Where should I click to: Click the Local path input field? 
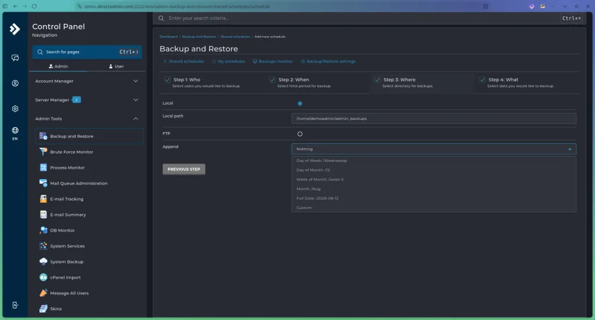pos(433,119)
